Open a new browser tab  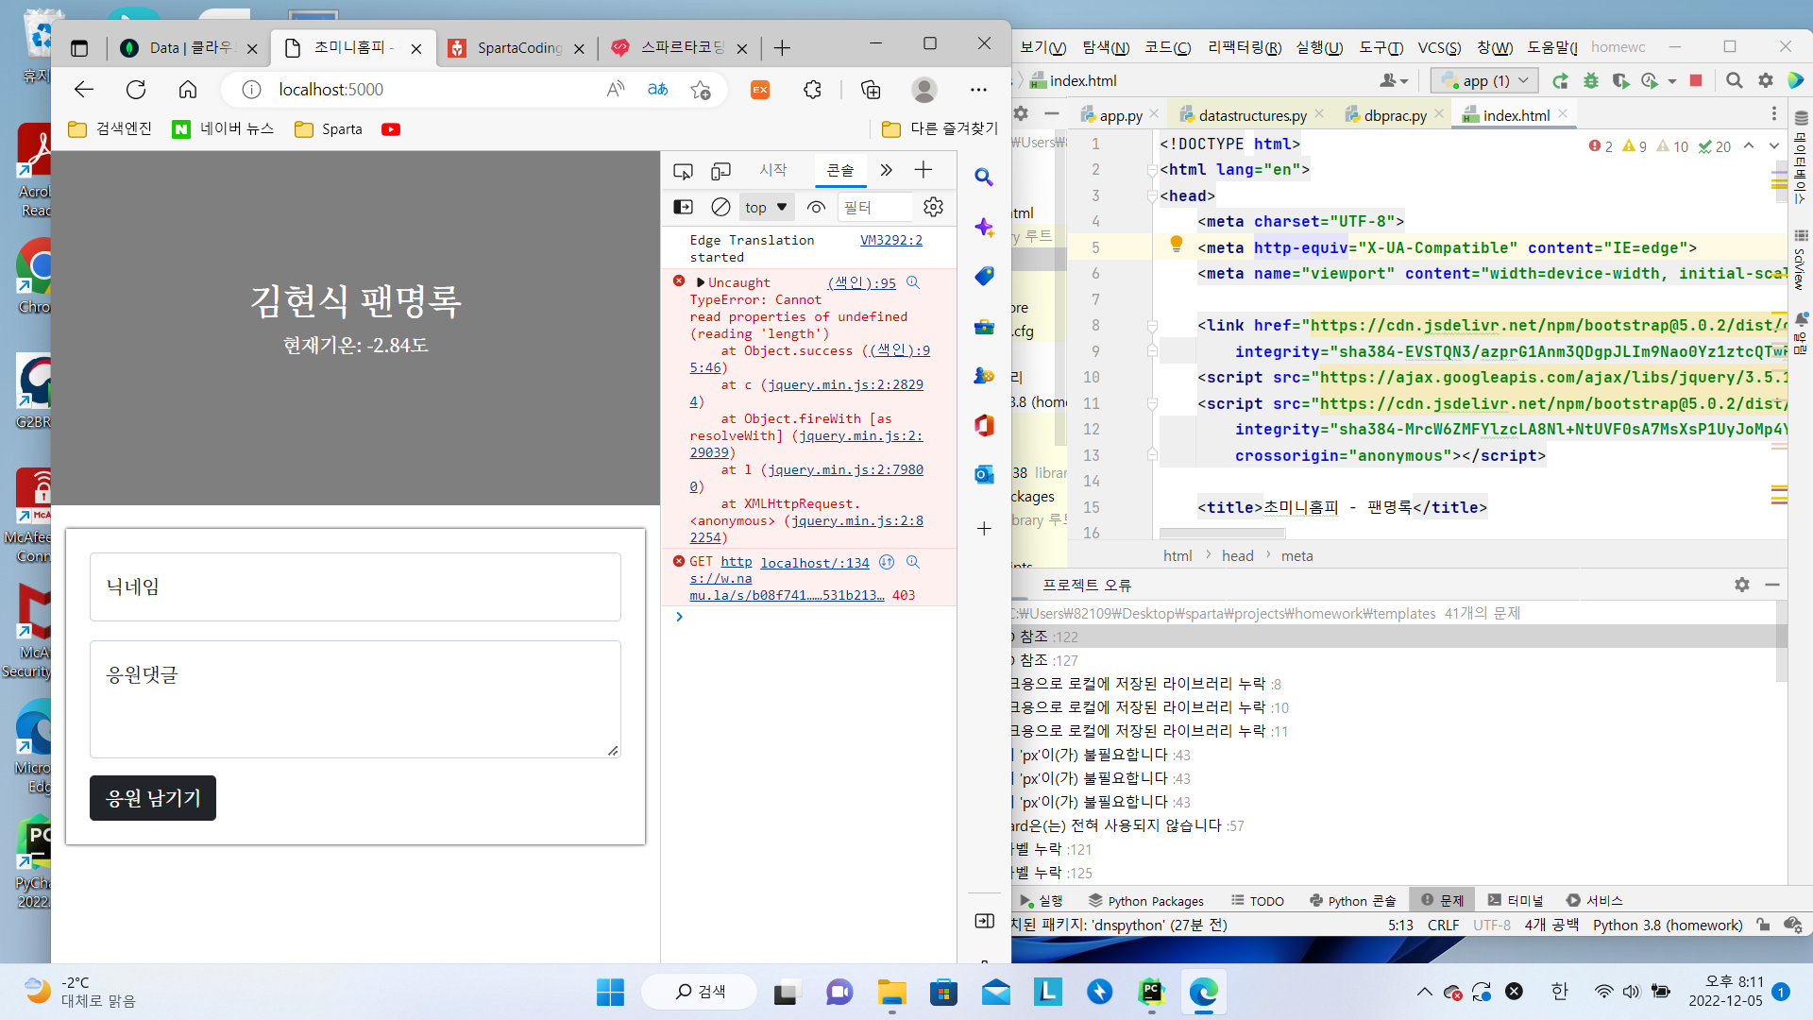click(x=782, y=47)
